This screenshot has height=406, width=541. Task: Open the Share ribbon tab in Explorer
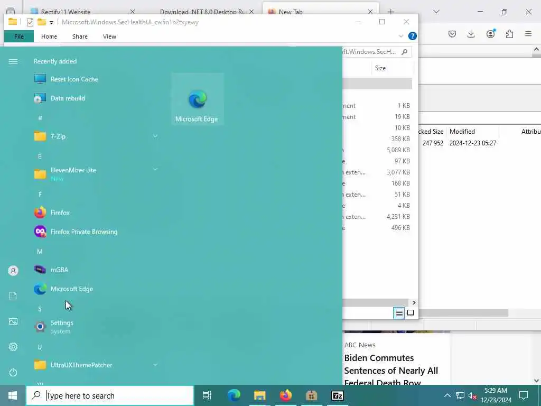[80, 36]
